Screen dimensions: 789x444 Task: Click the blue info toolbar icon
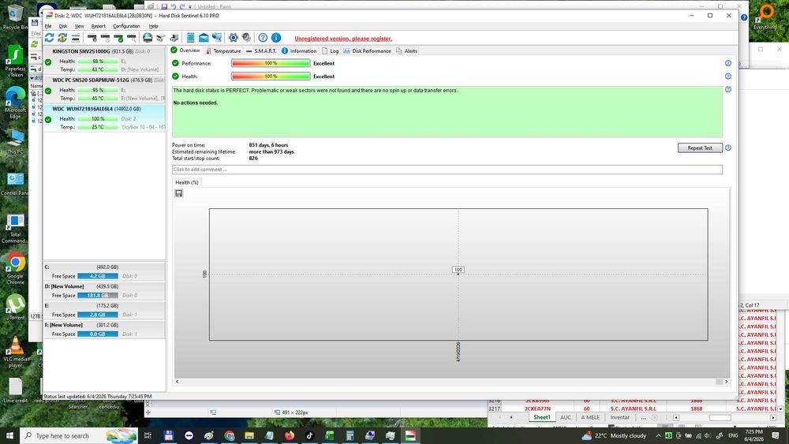click(276, 38)
